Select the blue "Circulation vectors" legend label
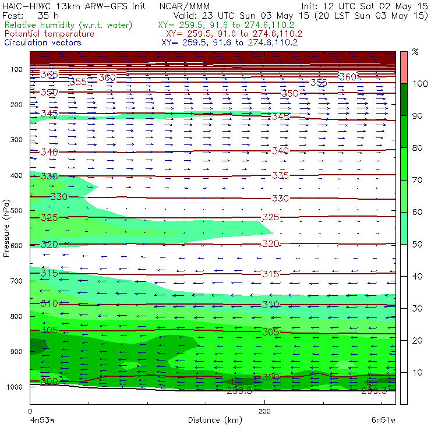 click(43, 43)
